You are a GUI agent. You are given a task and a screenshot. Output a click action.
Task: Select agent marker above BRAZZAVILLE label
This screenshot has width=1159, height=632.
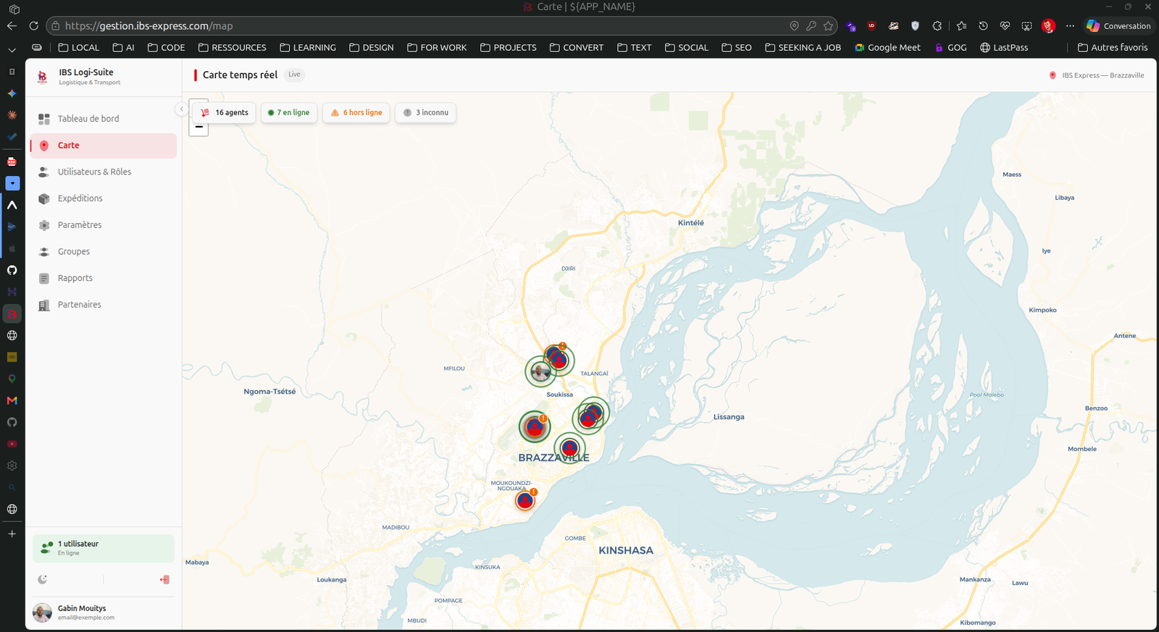(x=570, y=448)
